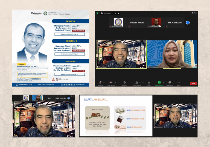The width and height of the screenshot is (210, 147).
Task: Click the SESSION 3 header banner
Action: point(71,61)
